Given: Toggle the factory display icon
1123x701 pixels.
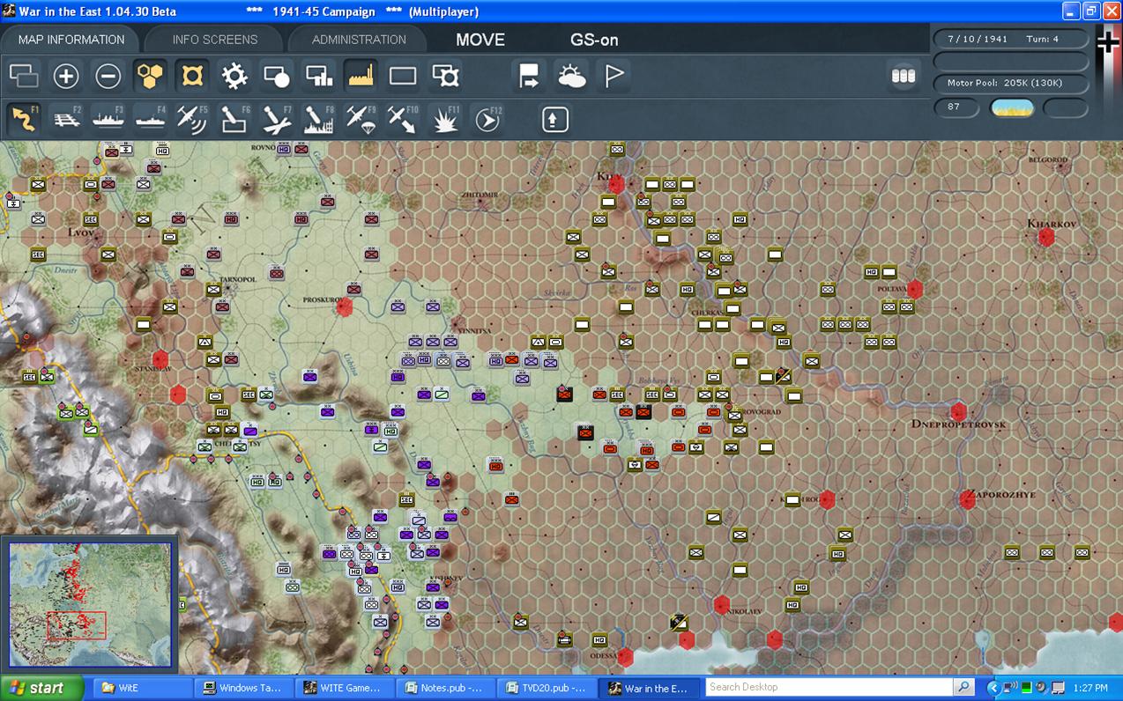Looking at the screenshot, I should tap(361, 77).
